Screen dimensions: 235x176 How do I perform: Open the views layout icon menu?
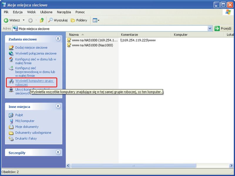point(96,20)
